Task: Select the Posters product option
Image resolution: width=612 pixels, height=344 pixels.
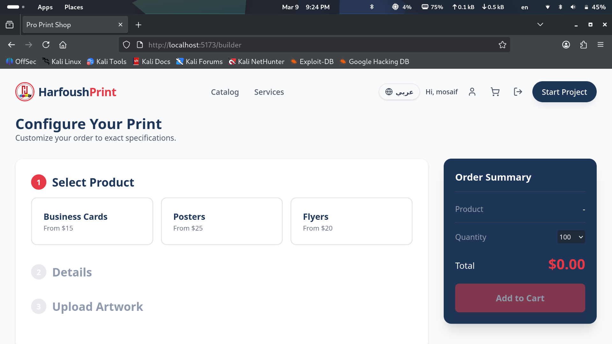Action: [222, 221]
